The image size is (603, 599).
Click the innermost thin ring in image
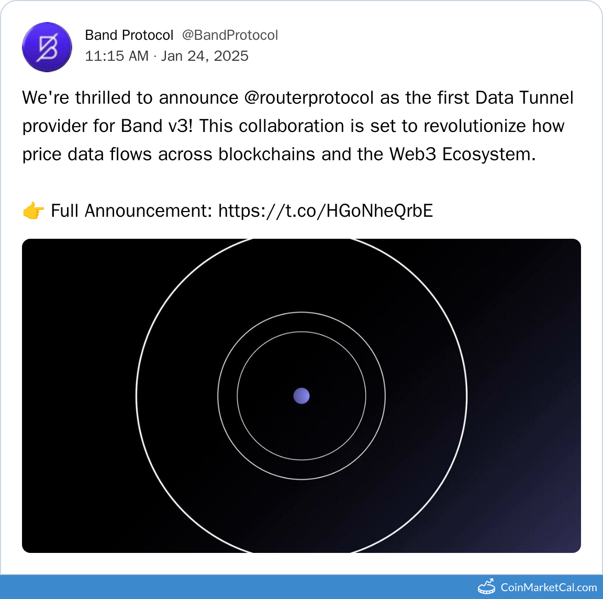(238, 396)
